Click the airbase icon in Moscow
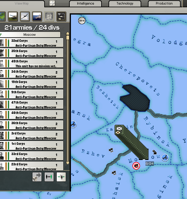This screenshot has width=187, height=199. 165,158
